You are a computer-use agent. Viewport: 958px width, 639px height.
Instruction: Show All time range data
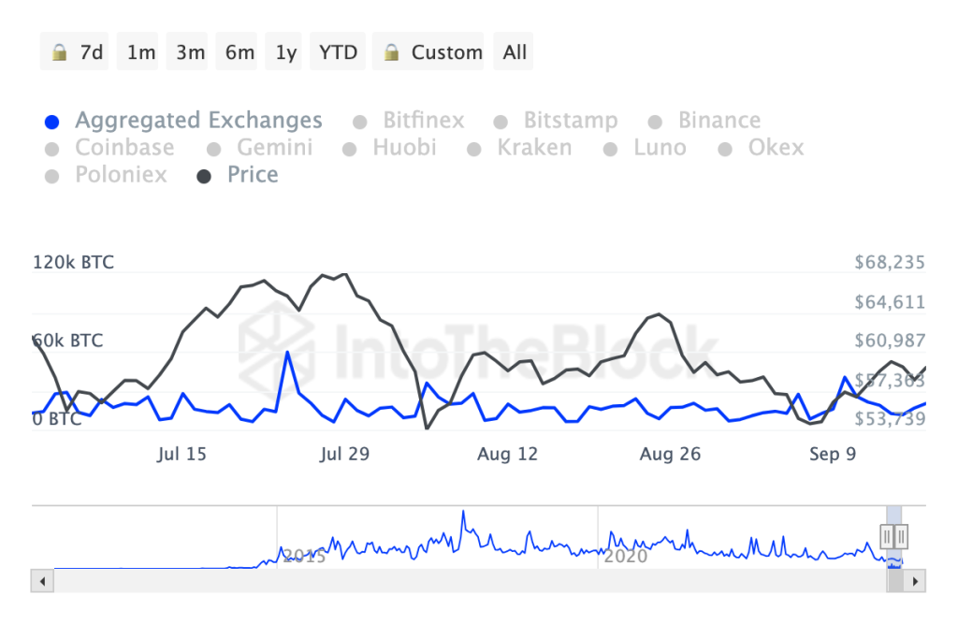click(x=515, y=52)
